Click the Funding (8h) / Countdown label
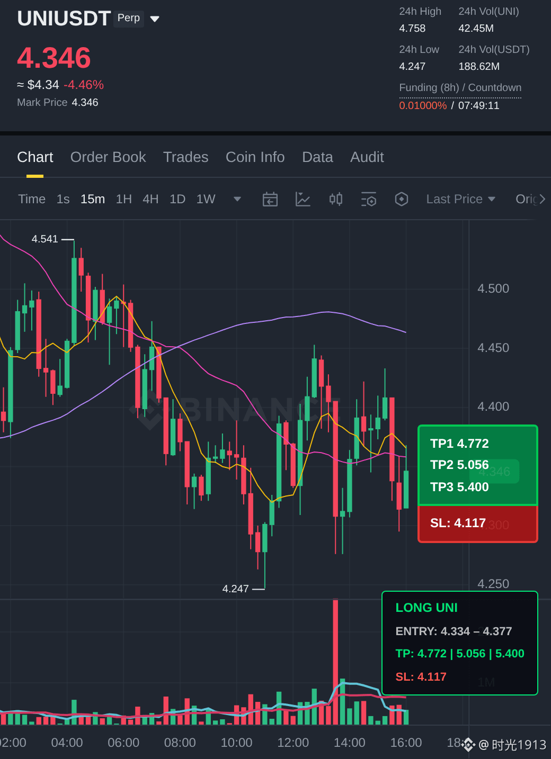 [460, 87]
